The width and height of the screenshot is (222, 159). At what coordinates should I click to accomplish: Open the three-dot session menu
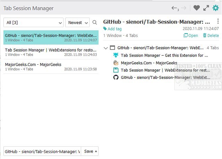click(216, 21)
